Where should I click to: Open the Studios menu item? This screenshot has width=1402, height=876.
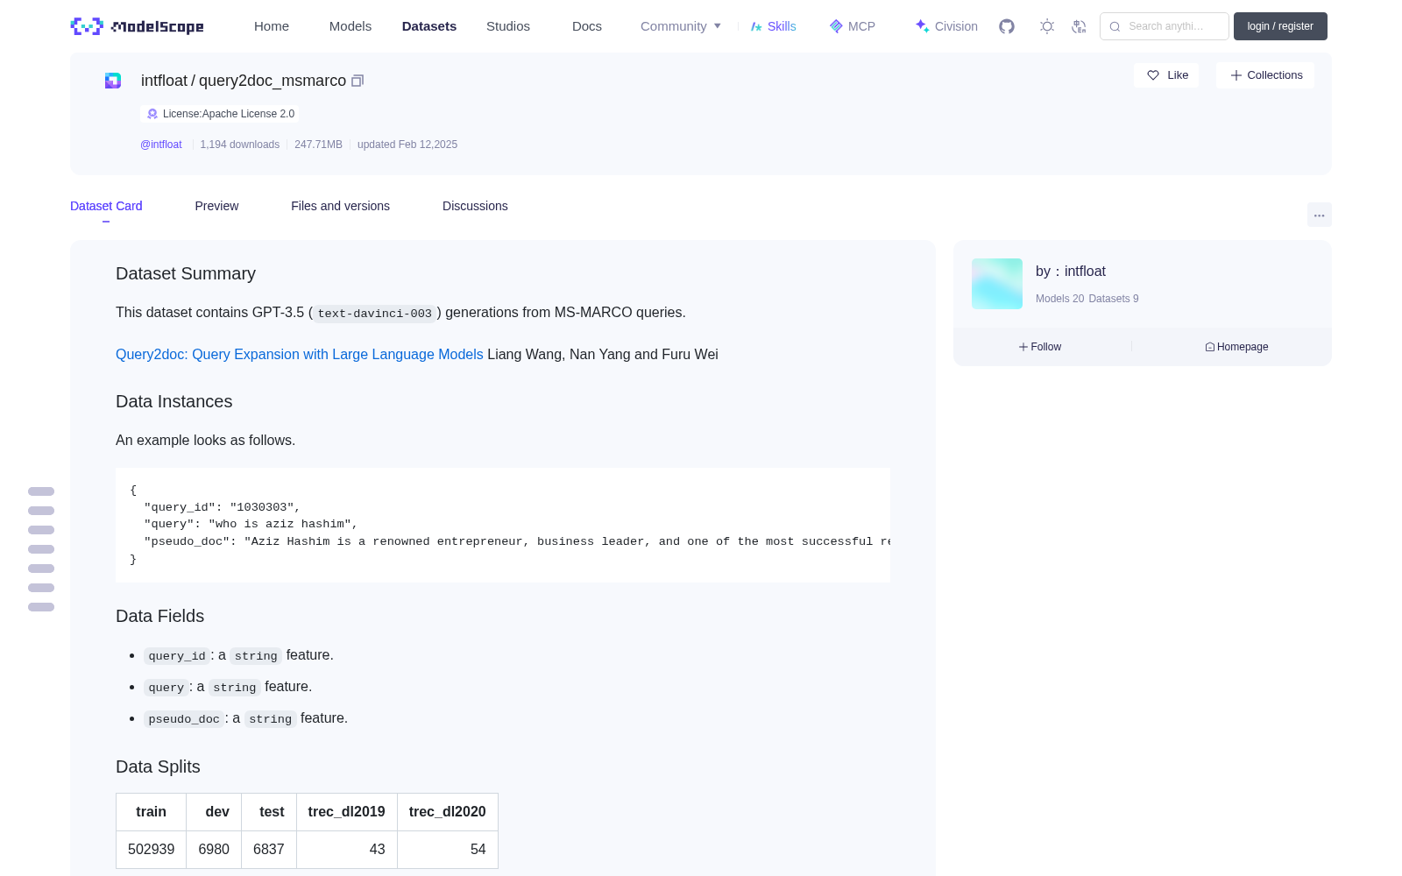pyautogui.click(x=508, y=26)
